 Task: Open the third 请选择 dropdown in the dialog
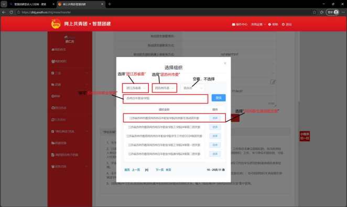click(x=192, y=88)
